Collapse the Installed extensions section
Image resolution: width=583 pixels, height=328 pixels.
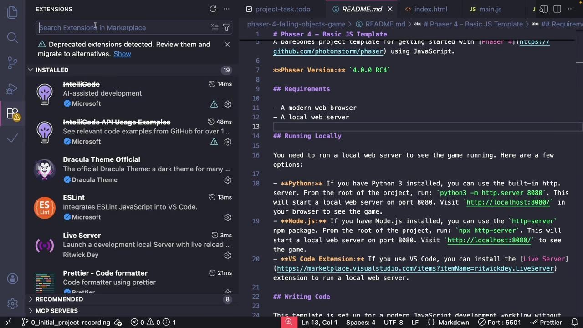(132, 70)
